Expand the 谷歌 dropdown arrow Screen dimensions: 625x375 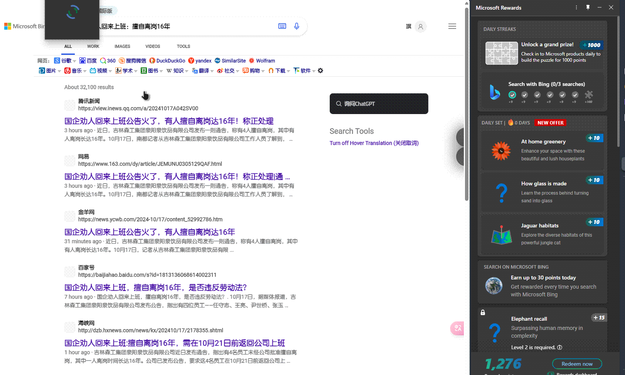pyautogui.click(x=74, y=61)
